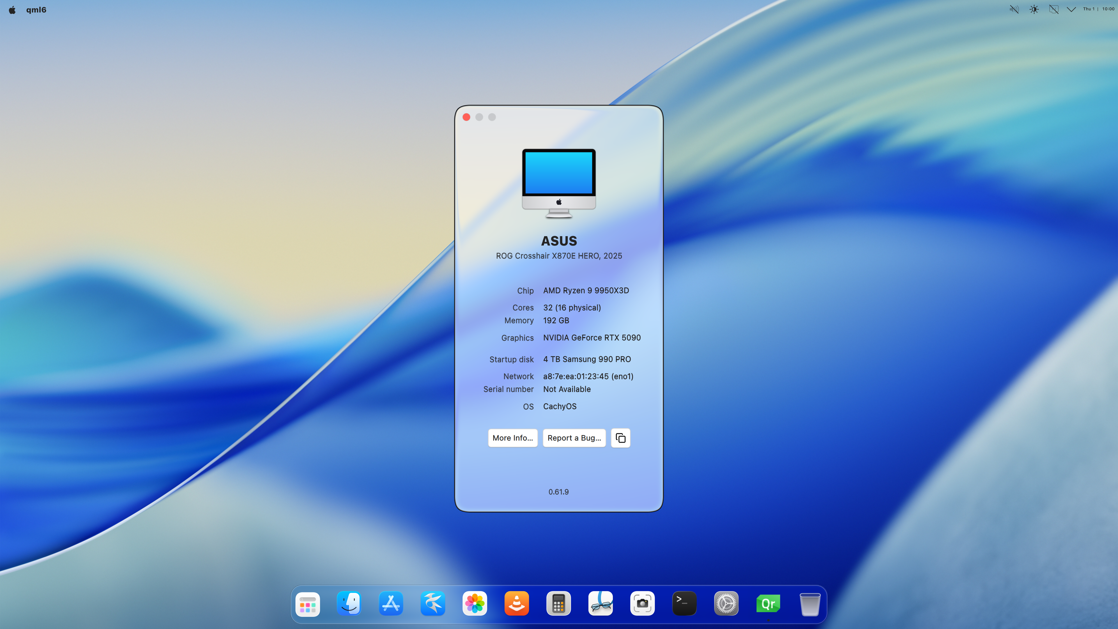The height and width of the screenshot is (629, 1118).
Task: Click the Apple logo in menu bar
Action: click(x=12, y=10)
